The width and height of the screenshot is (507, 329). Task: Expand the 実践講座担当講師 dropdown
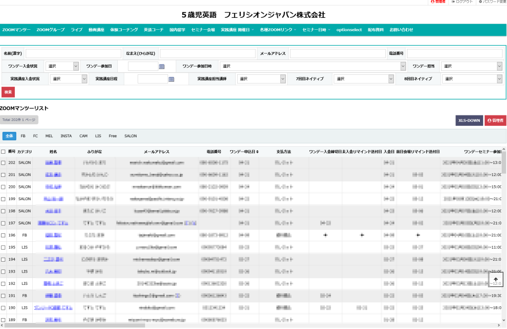(x=261, y=79)
